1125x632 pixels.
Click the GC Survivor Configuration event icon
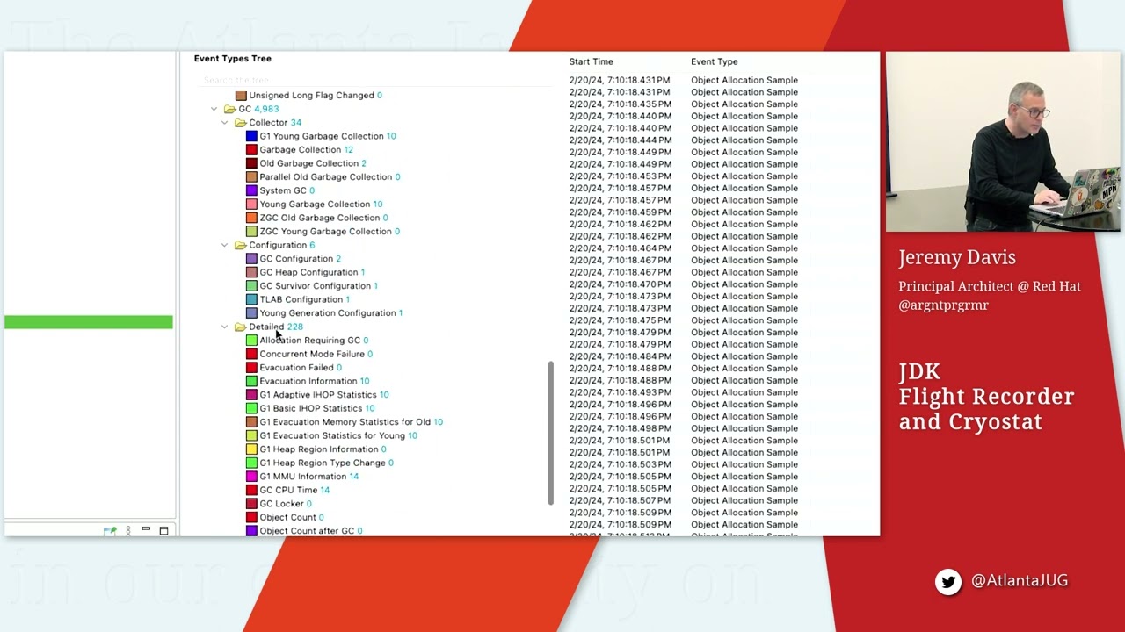click(x=251, y=286)
